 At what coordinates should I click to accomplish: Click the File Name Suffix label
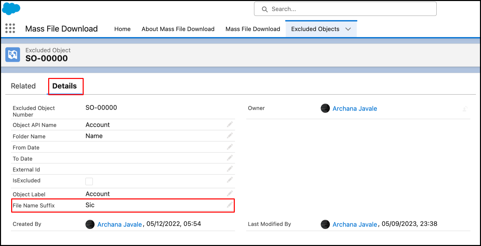tap(34, 206)
